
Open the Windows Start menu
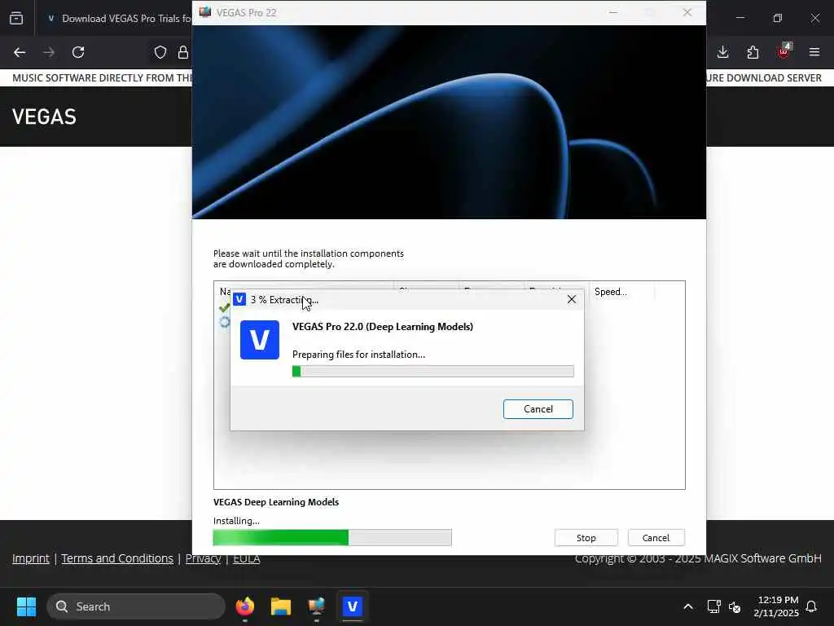(x=26, y=606)
